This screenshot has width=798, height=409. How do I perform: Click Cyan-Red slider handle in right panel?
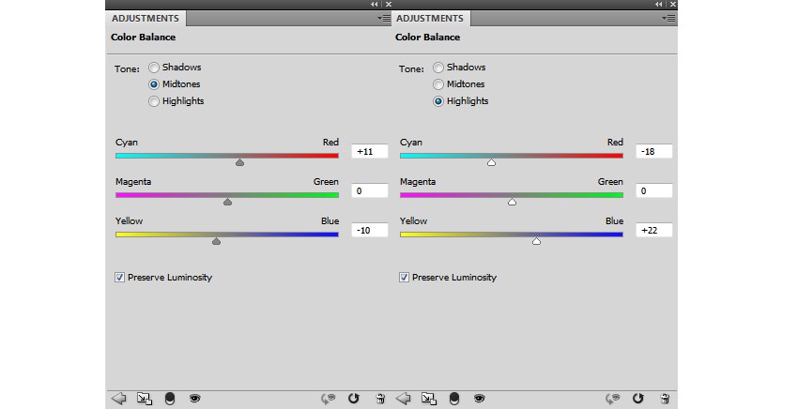(x=491, y=162)
